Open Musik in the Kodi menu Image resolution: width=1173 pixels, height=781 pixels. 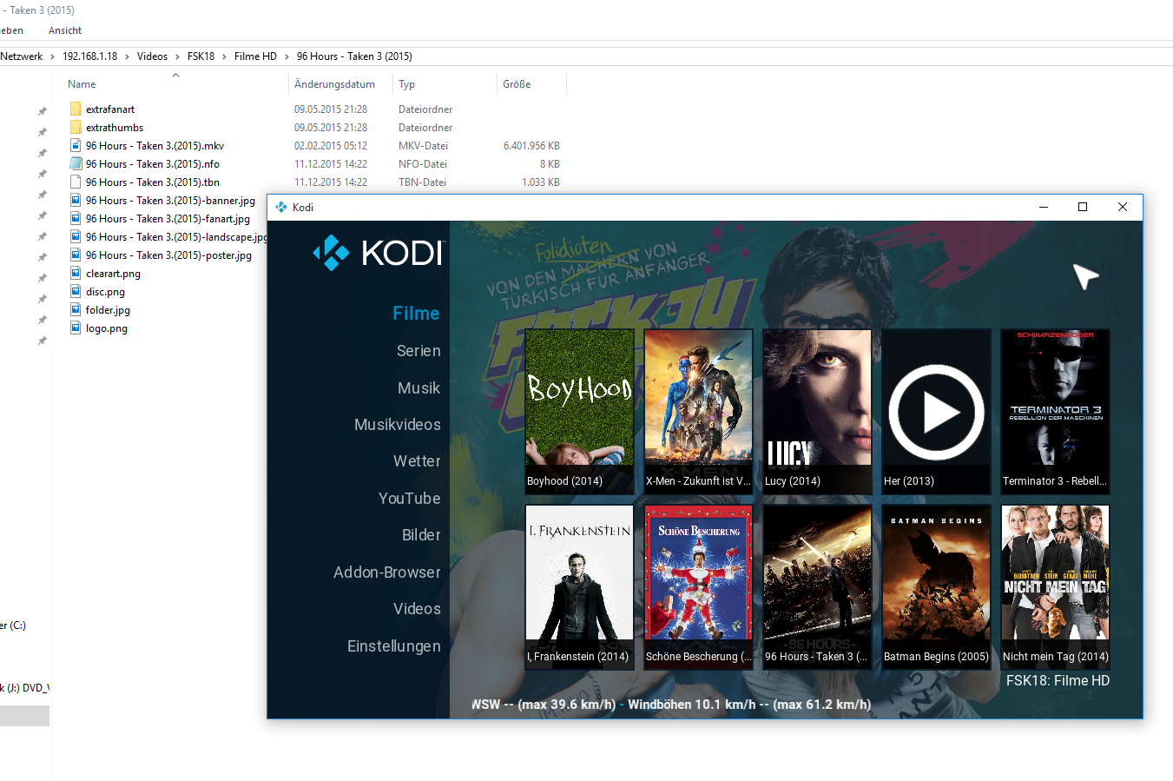418,388
